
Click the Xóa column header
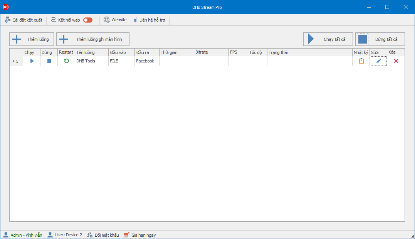click(396, 52)
